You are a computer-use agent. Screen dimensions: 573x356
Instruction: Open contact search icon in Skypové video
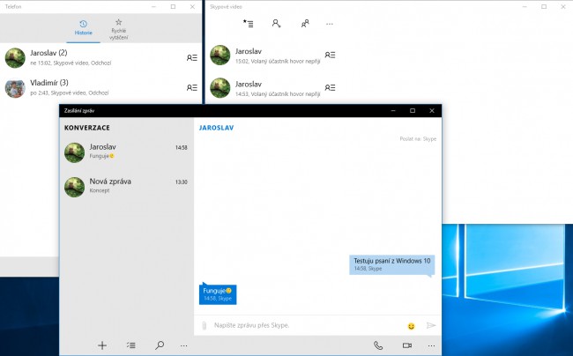tap(277, 24)
